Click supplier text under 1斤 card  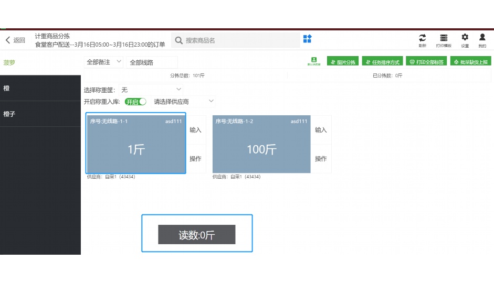coord(111,177)
